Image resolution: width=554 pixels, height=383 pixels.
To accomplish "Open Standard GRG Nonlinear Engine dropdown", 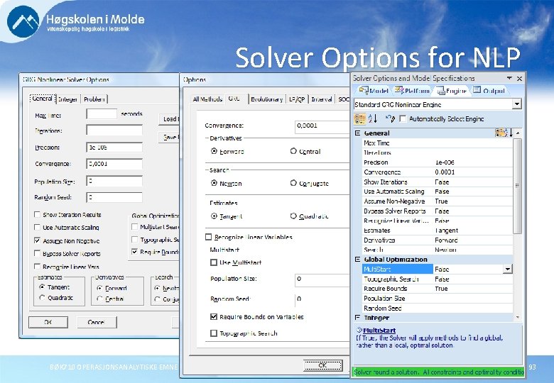I will [x=516, y=104].
